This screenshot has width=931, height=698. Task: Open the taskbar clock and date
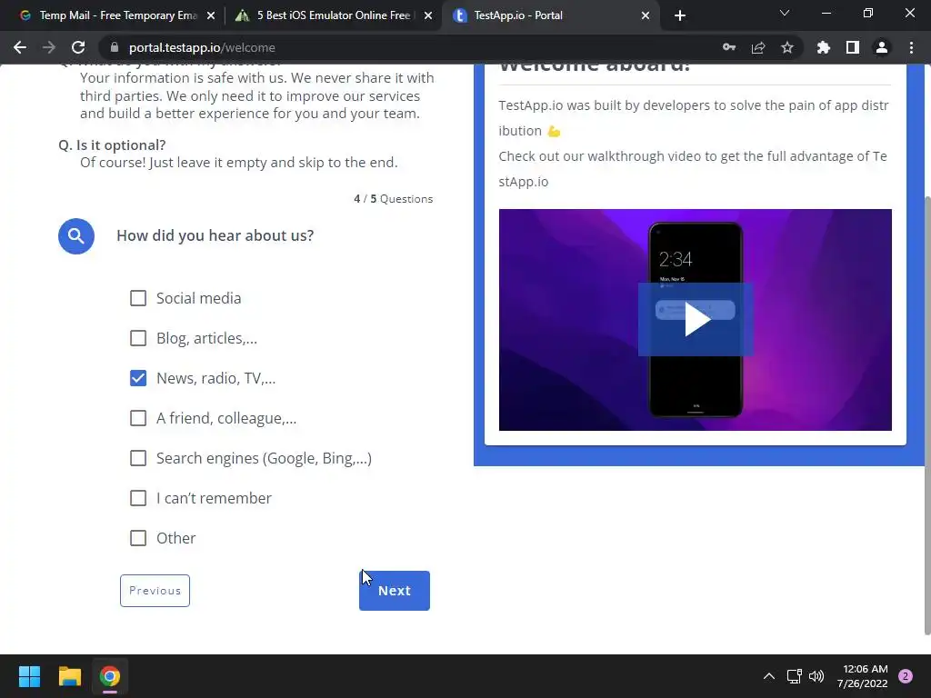pyautogui.click(x=863, y=676)
